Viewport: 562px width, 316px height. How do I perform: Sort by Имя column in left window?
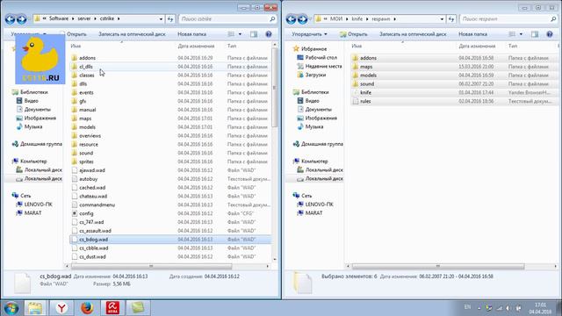pos(76,47)
